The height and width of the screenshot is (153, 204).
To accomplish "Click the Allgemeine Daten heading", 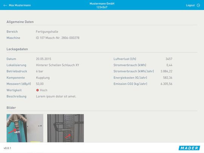I will 20,22.
